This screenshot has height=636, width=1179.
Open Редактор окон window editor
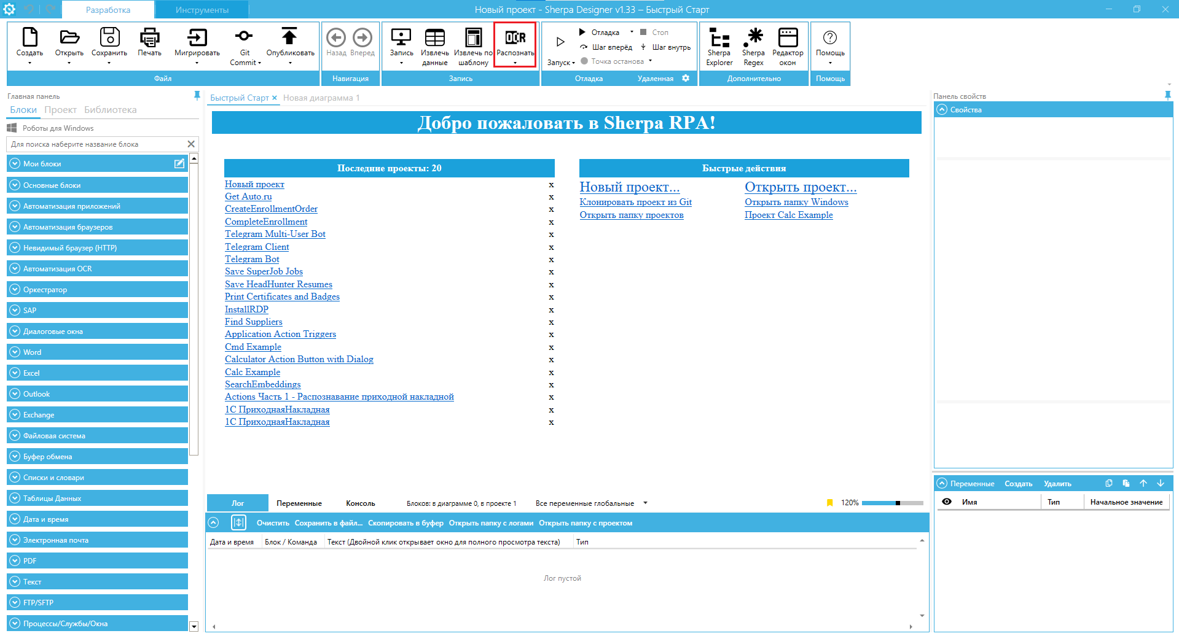[x=788, y=38]
